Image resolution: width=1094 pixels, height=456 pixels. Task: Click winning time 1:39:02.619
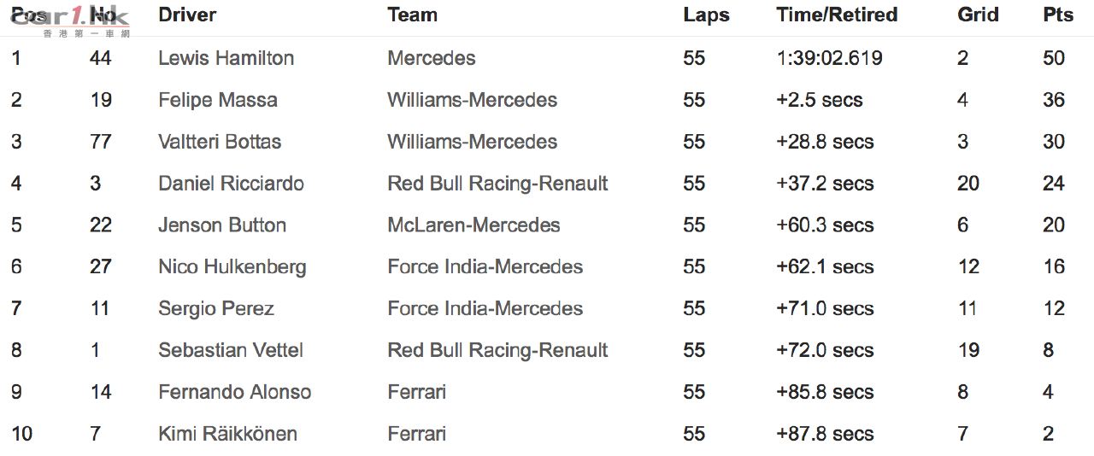[x=829, y=58]
